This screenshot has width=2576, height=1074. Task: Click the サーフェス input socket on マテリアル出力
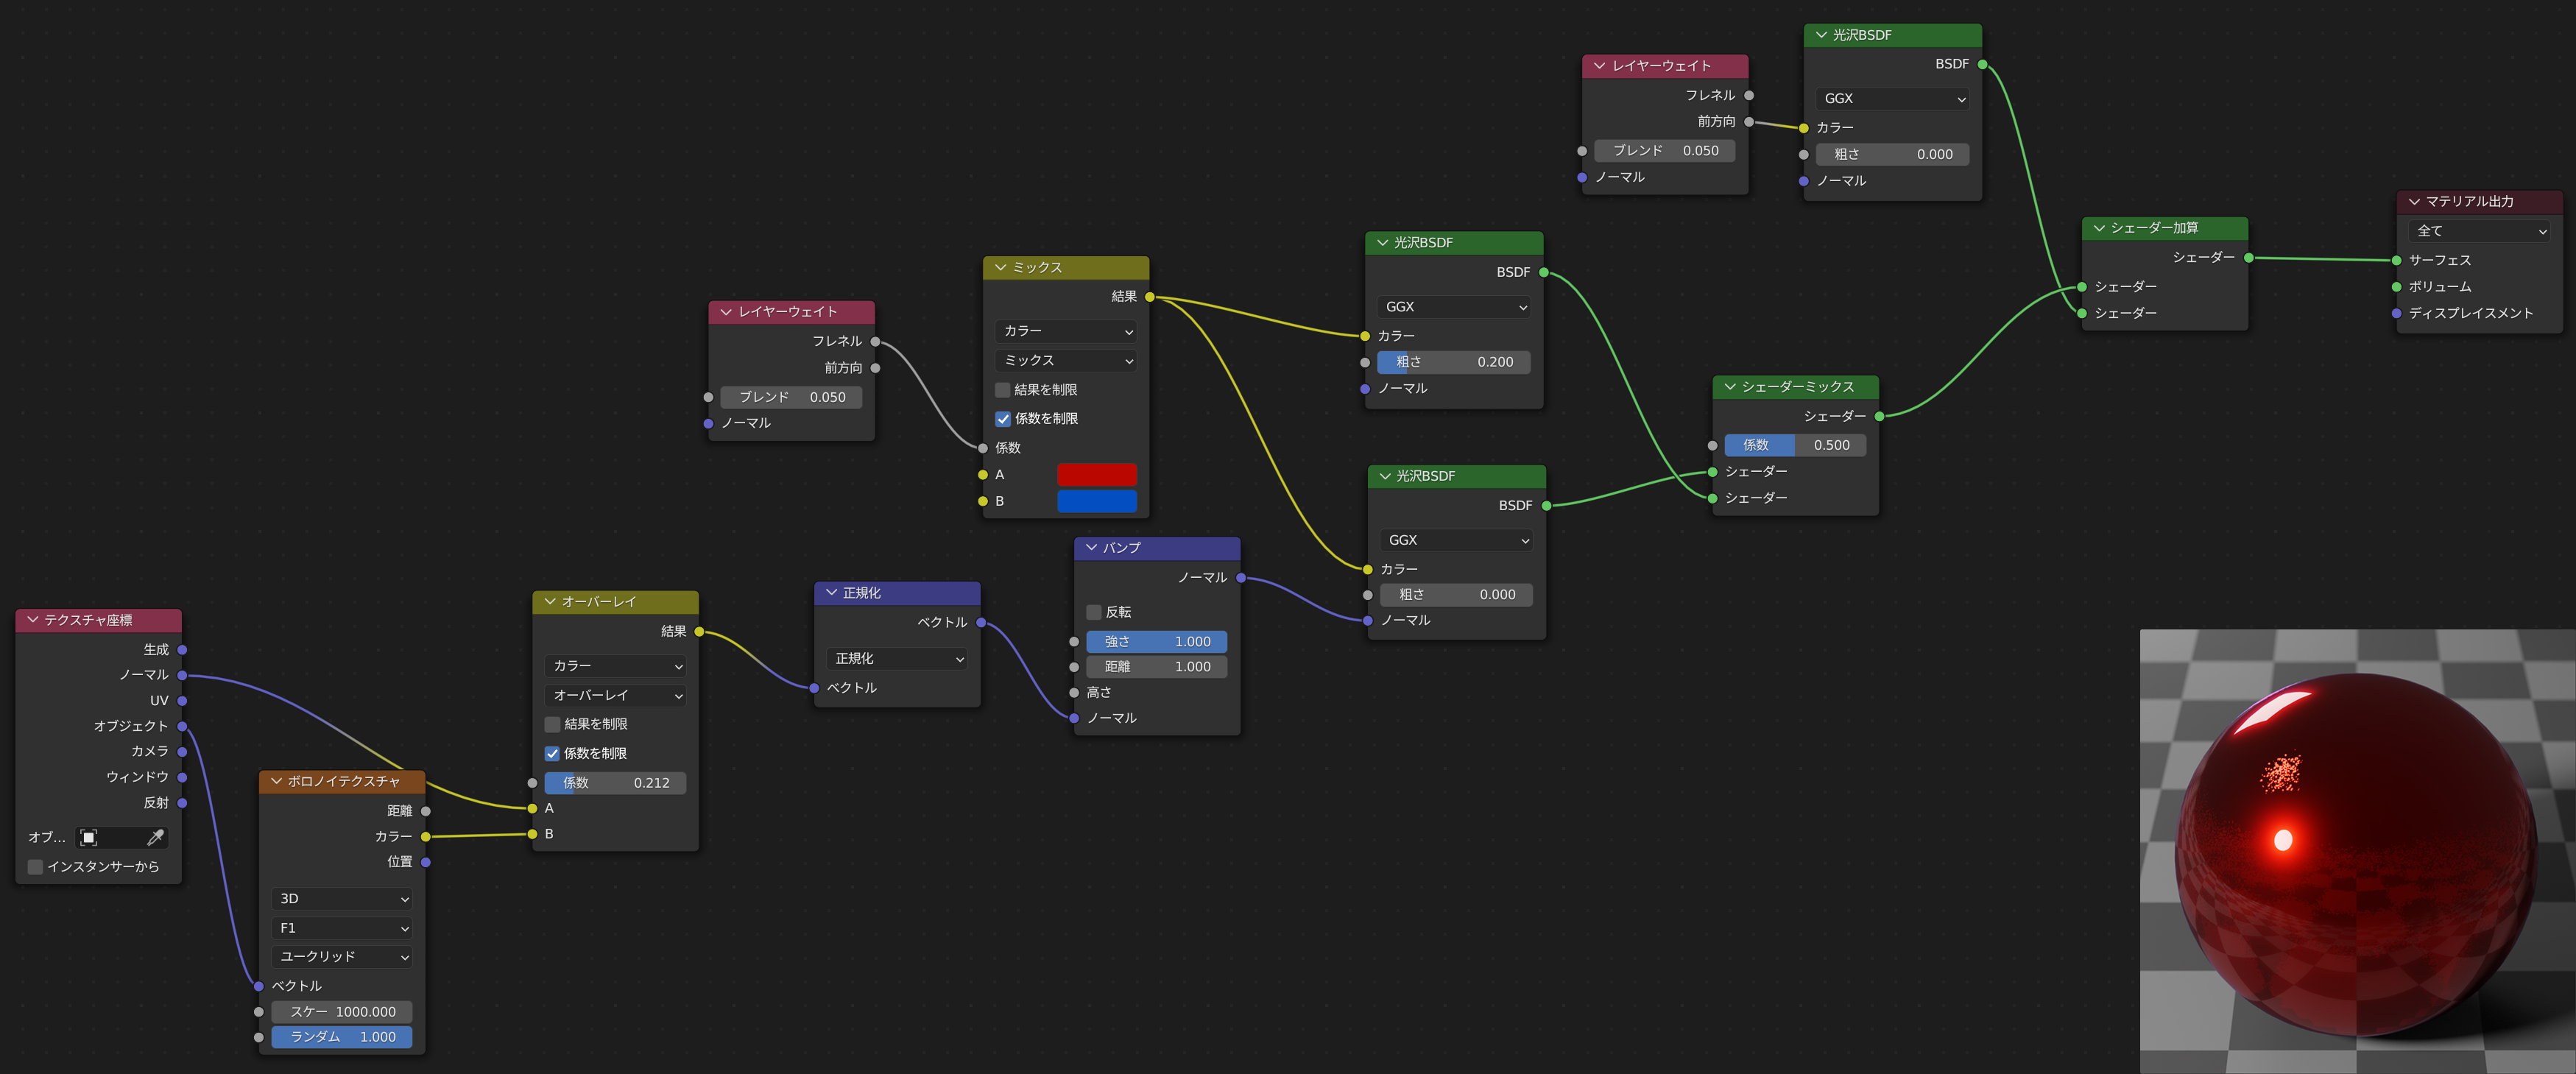pyautogui.click(x=2397, y=261)
